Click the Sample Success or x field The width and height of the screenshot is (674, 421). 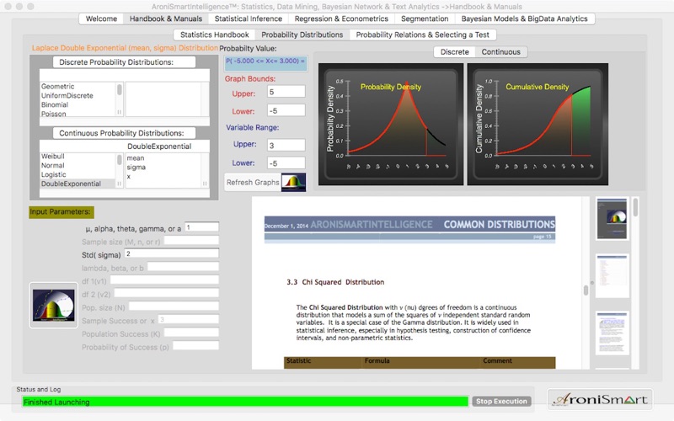188,320
